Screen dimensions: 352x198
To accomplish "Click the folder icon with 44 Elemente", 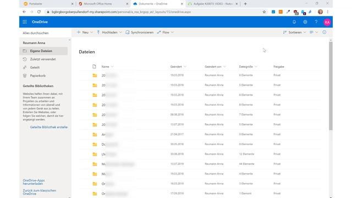I will pos(95,164).
